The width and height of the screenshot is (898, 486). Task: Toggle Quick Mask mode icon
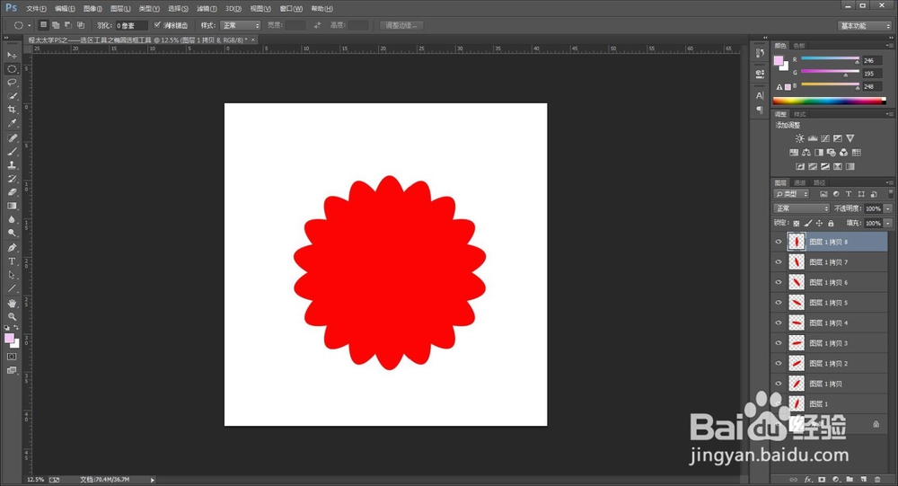(12, 357)
